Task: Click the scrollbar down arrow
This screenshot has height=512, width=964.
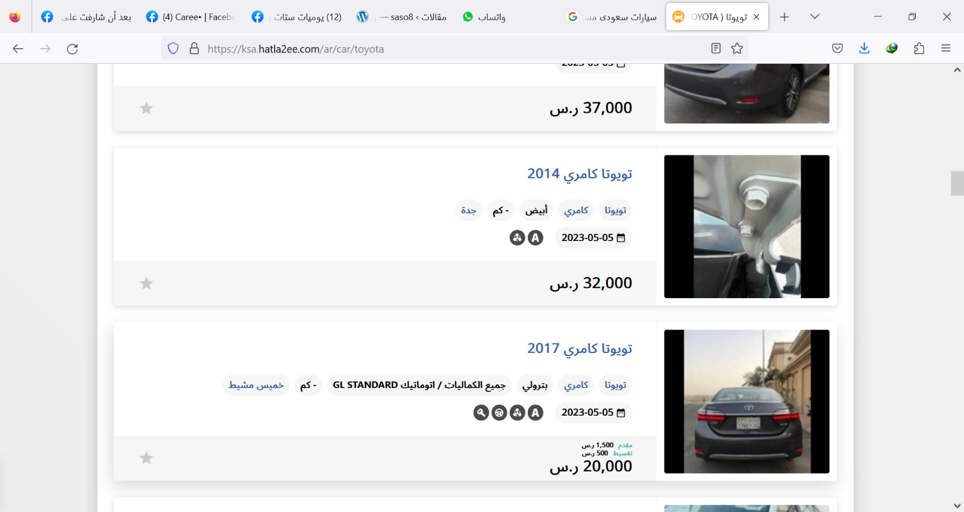Action: [957, 505]
